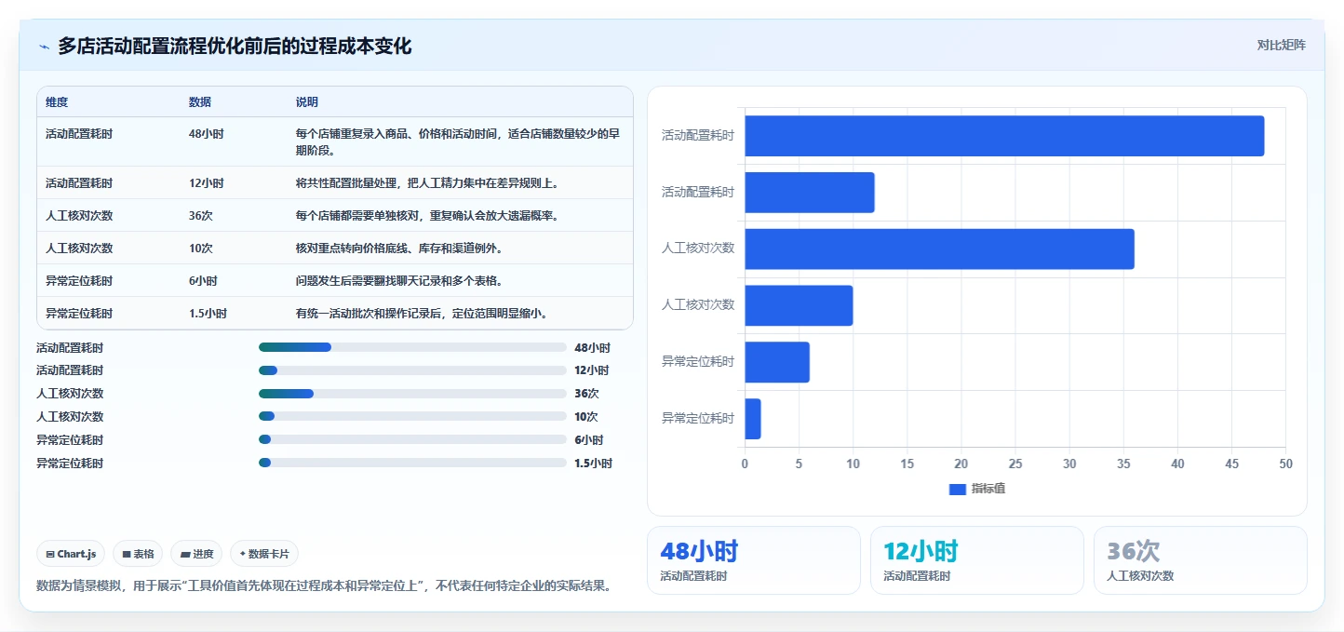Toggle the 指标值 legend item below the chart

pyautogui.click(x=976, y=489)
